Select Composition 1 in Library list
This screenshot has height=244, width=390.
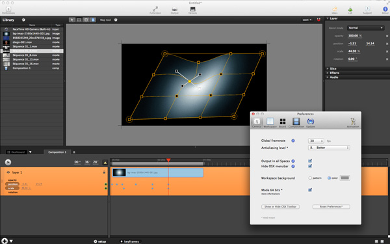[32, 68]
